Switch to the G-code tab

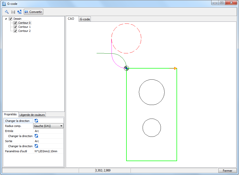click(x=85, y=19)
